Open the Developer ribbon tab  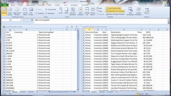pos(74,5)
